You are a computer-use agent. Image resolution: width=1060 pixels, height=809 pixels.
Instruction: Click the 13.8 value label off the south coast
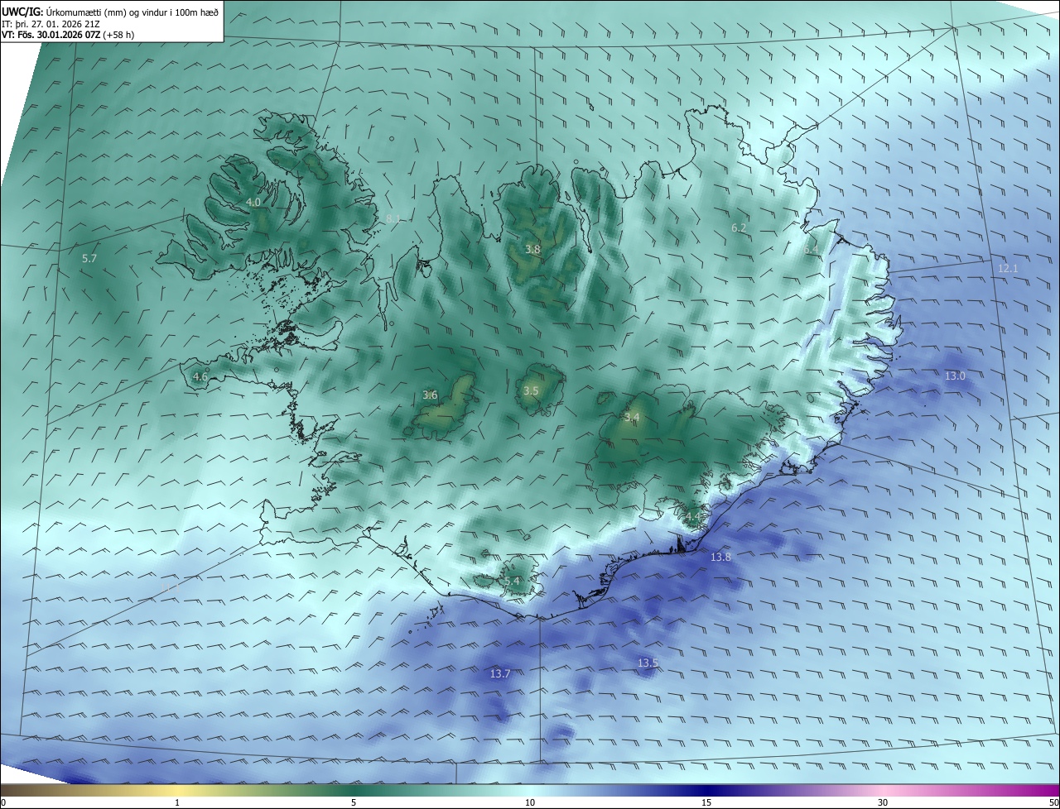720,558
